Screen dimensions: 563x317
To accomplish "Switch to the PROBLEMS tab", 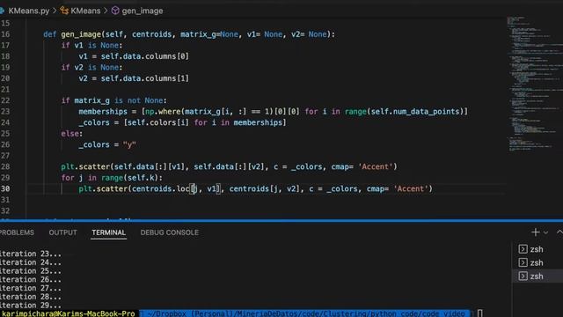I will pos(17,232).
